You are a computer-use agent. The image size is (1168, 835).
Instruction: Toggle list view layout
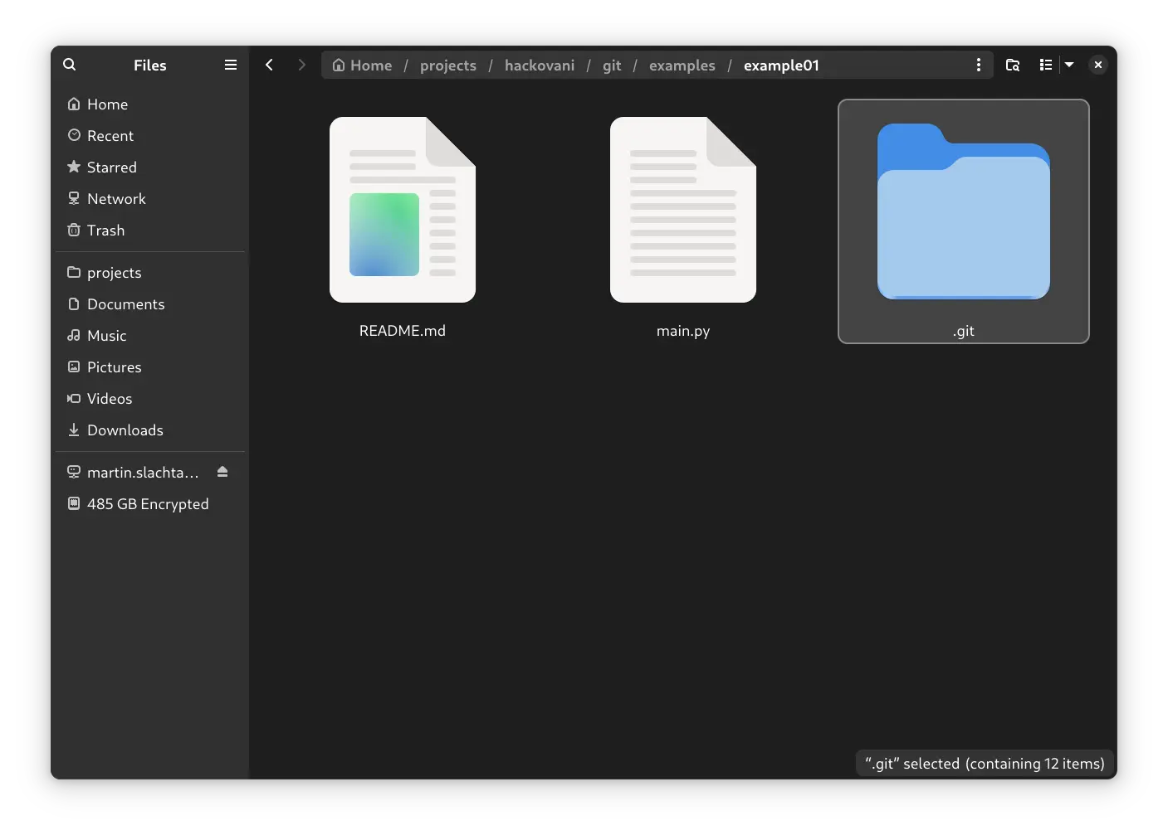(x=1046, y=65)
